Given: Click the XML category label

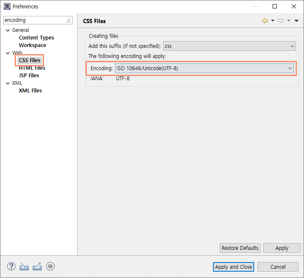Looking at the screenshot, I should [x=17, y=83].
